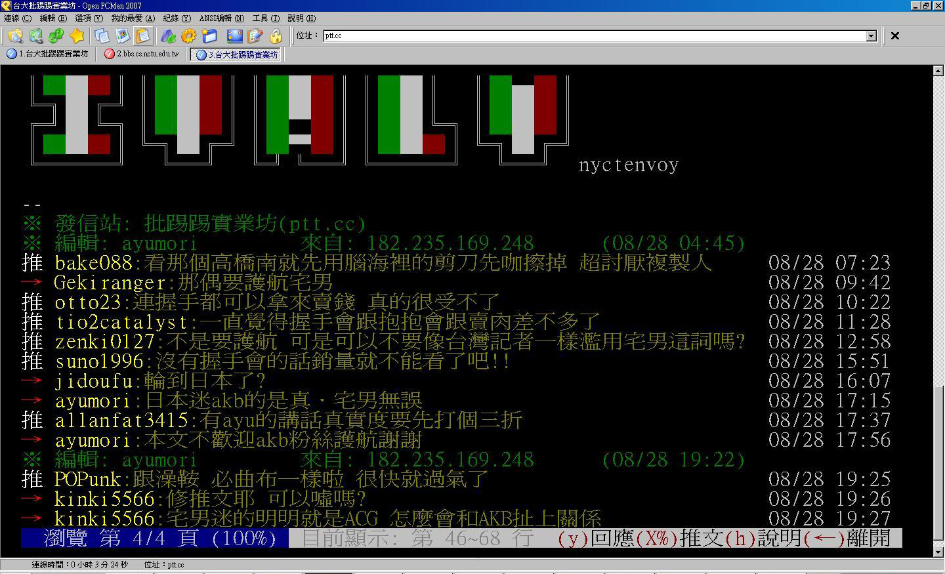Click the blue letter A font icon
The height and width of the screenshot is (574, 945).
pyautogui.click(x=168, y=35)
